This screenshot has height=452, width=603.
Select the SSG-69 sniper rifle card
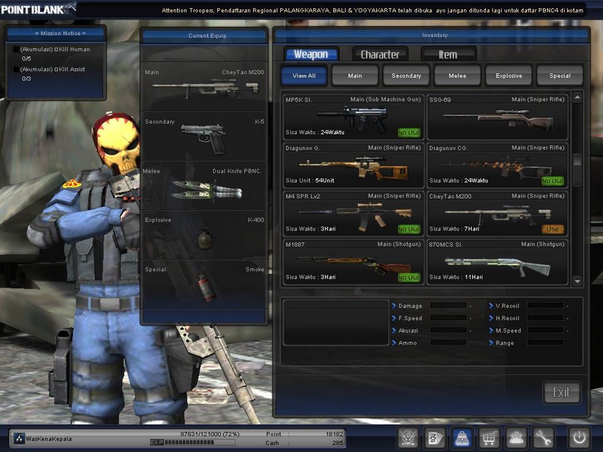click(x=497, y=117)
